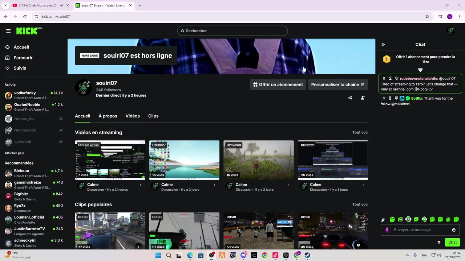Delete rudebrownstoneichtfe's message with trash icon
The image size is (465, 261).
[x=384, y=78]
